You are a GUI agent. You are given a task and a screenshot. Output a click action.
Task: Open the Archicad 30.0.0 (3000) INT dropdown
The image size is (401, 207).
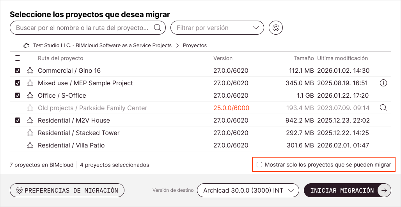coord(248,190)
